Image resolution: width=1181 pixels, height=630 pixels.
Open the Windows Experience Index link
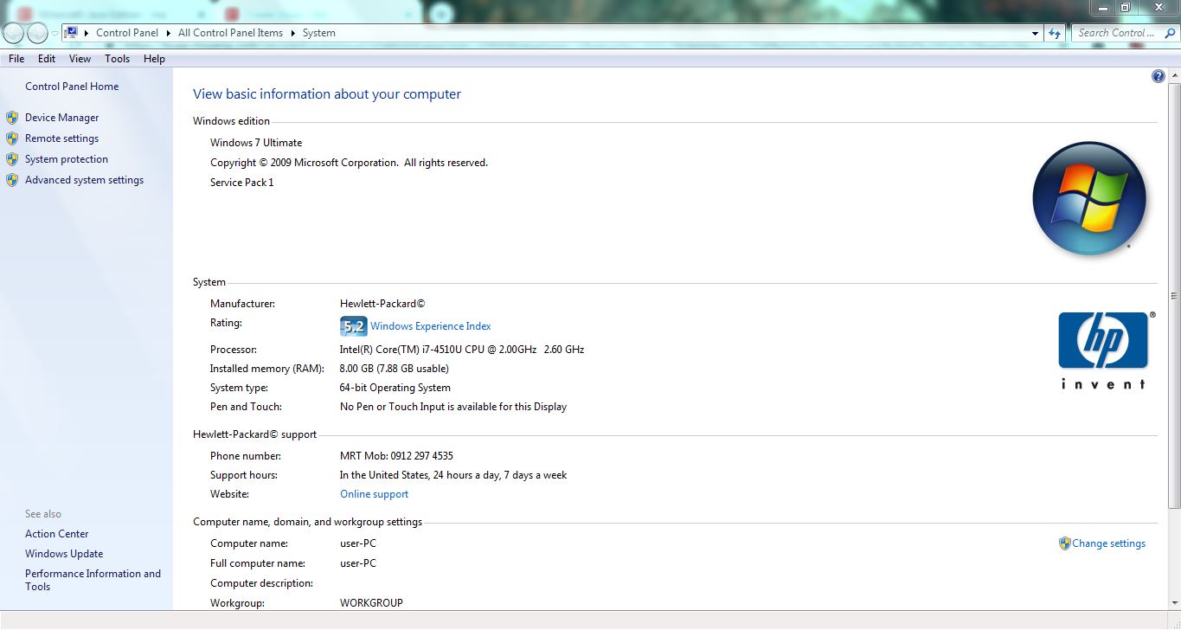pos(430,326)
